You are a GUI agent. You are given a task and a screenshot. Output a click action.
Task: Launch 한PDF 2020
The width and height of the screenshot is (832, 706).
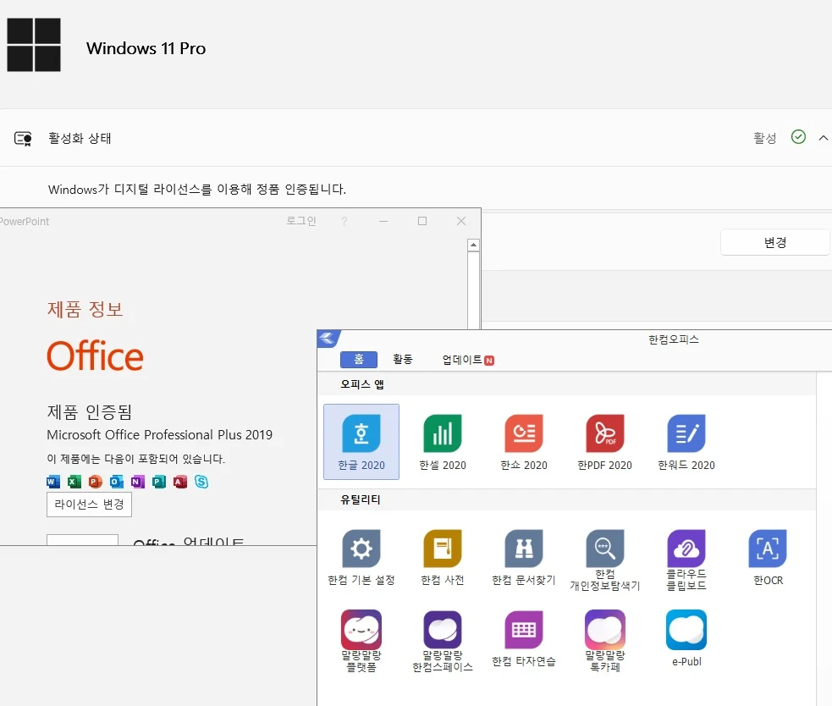click(x=605, y=442)
